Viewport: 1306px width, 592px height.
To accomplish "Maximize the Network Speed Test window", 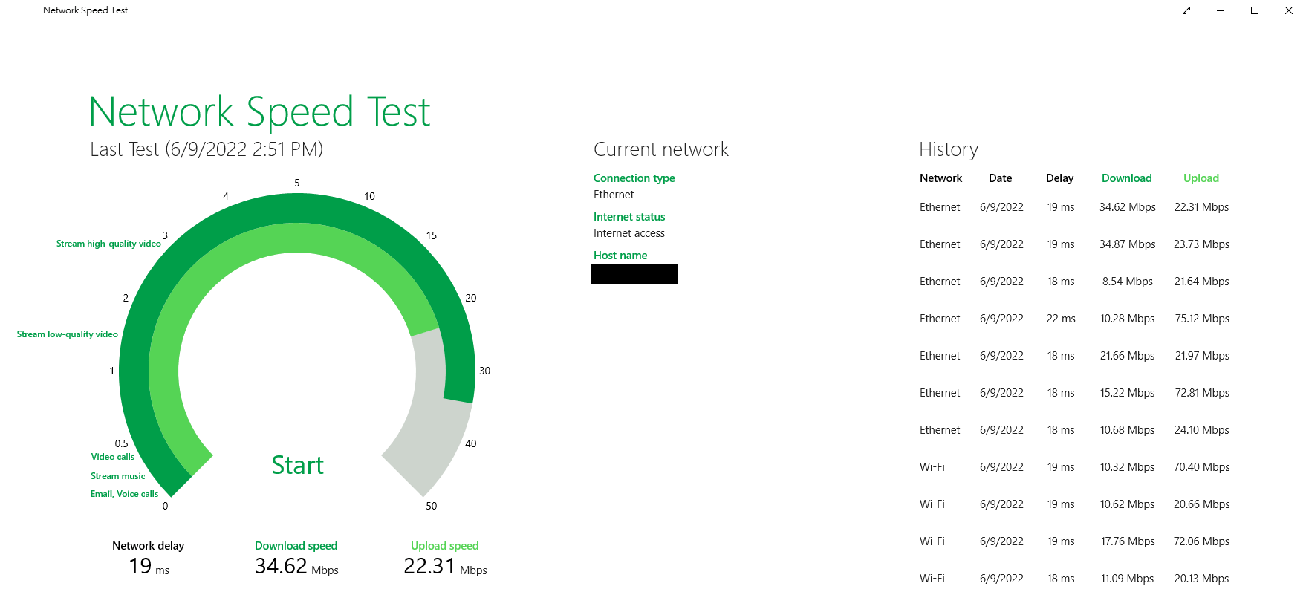I will click(x=1255, y=10).
